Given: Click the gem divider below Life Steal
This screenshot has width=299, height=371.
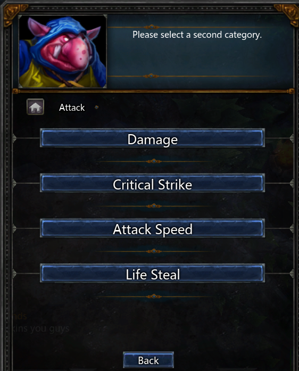Looking at the screenshot, I should 154,296.
